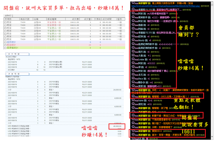Click Joyce's avatar icon in chat
This screenshot has width=216, height=142.
133,100
